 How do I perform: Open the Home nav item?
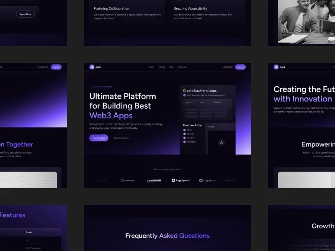click(151, 67)
